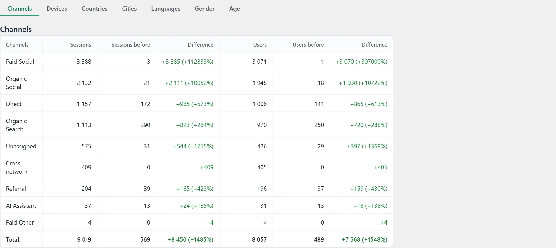Screen dimensions: 556x248
Task: Click the 2 132 sessions value
Action: 84,83
